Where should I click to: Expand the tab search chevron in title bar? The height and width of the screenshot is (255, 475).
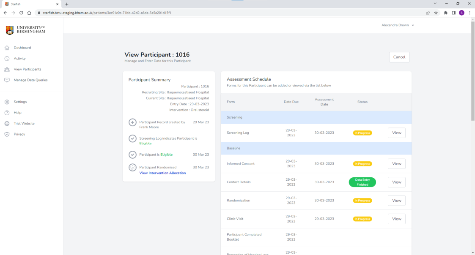pyautogui.click(x=435, y=4)
